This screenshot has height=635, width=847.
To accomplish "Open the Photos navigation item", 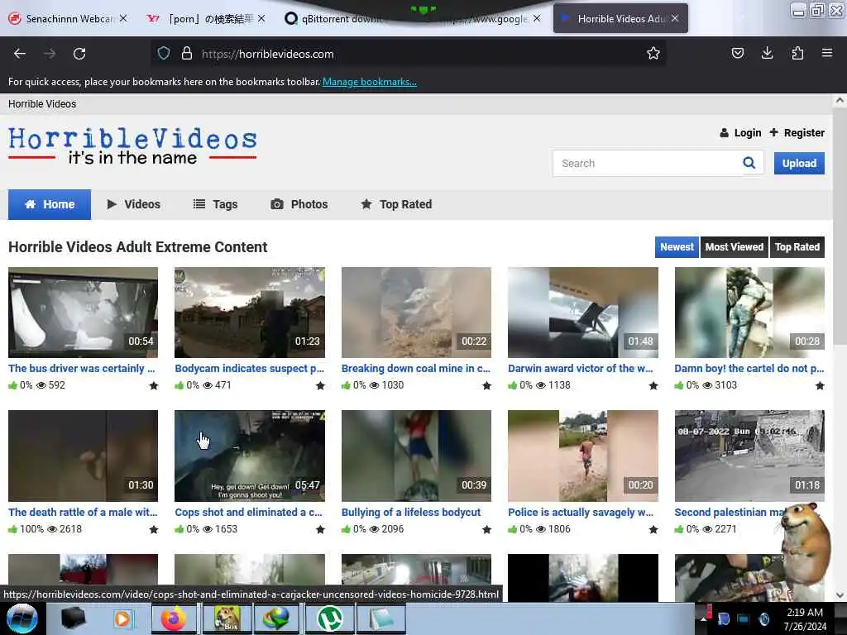I will (x=299, y=204).
